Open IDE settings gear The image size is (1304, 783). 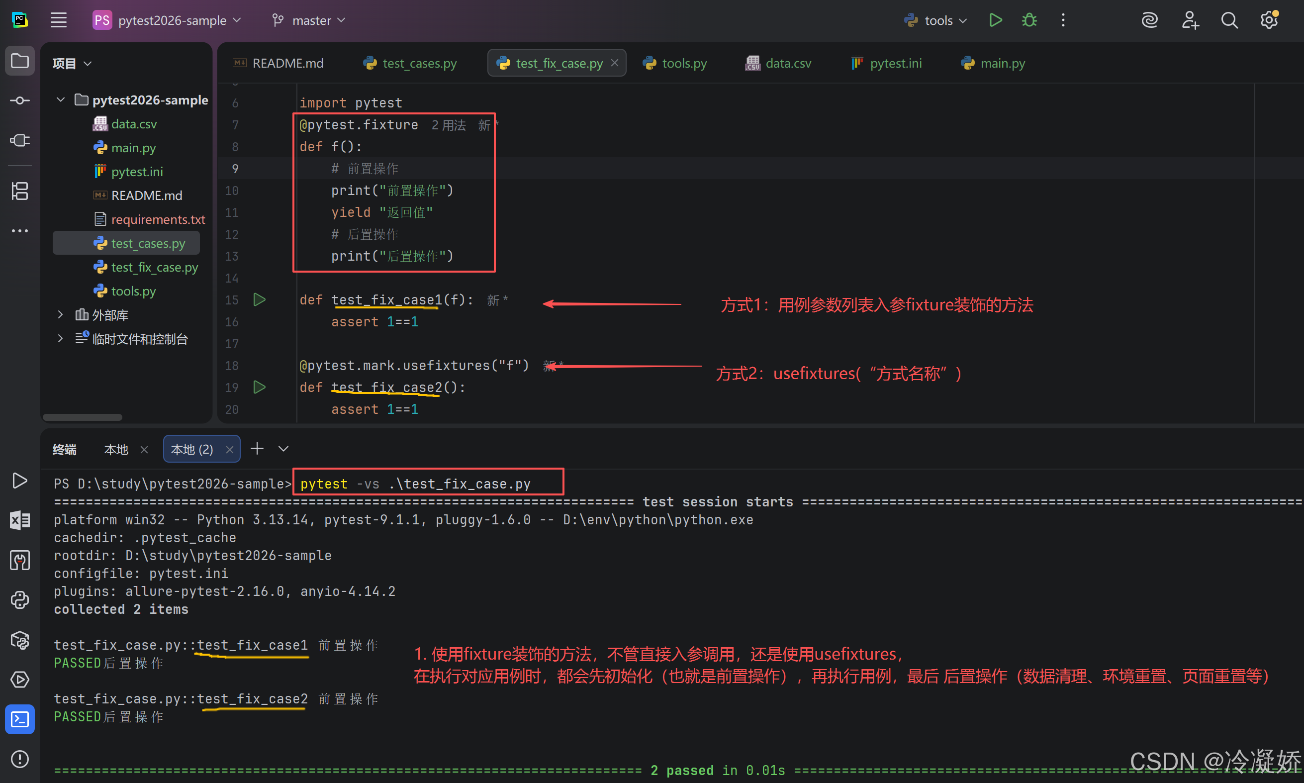pyautogui.click(x=1269, y=20)
